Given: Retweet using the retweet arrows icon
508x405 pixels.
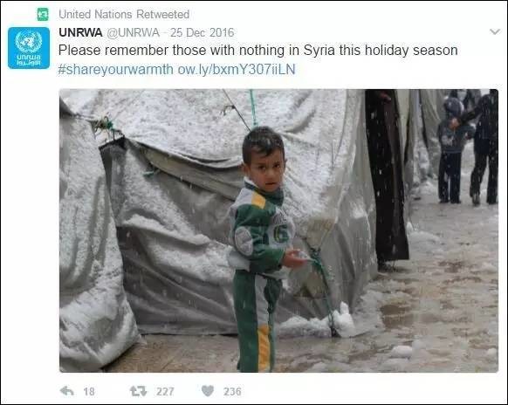Looking at the screenshot, I should [x=138, y=391].
